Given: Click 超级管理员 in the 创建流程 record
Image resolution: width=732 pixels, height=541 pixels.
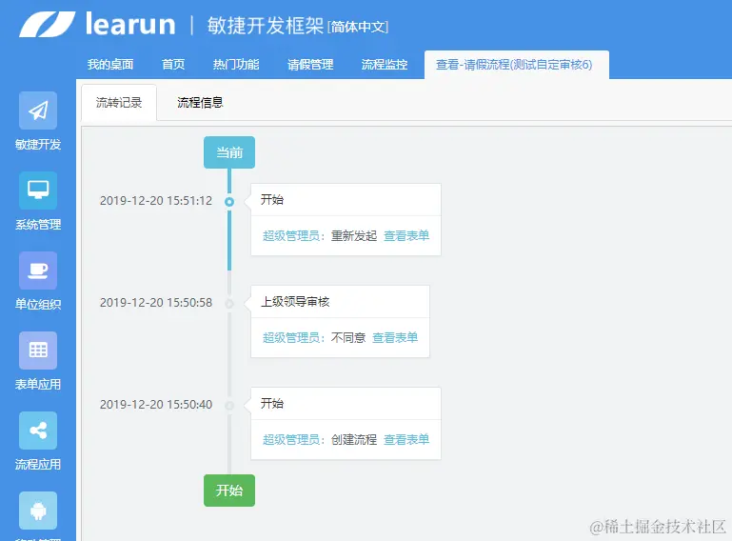Looking at the screenshot, I should click(290, 439).
